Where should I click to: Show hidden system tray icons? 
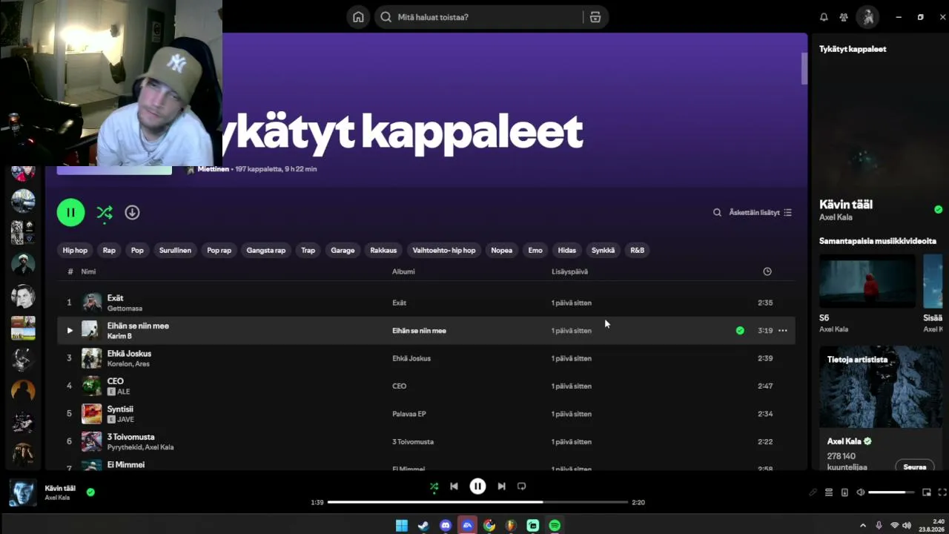862,526
